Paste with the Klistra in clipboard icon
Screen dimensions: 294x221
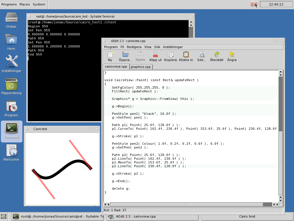coord(186,54)
